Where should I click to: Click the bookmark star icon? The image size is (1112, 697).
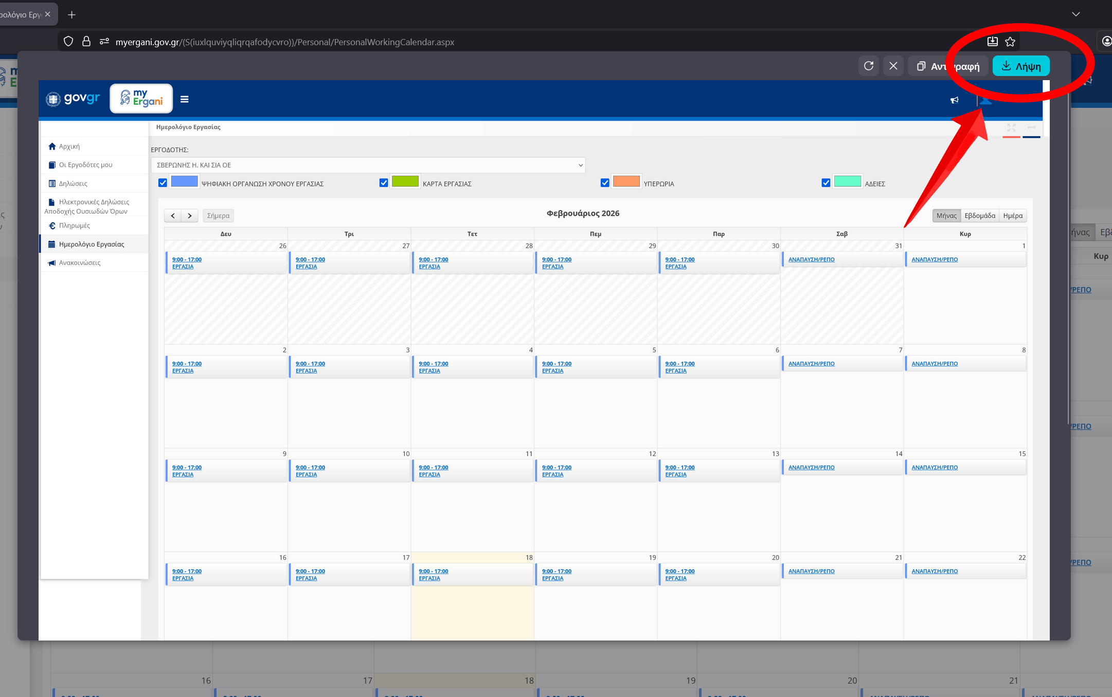pos(1010,42)
